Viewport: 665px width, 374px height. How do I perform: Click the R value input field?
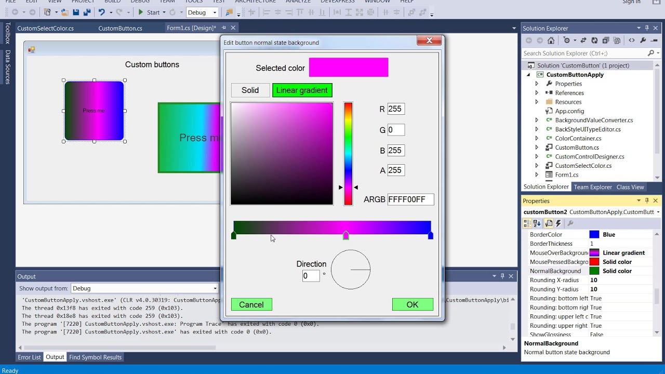pos(396,109)
